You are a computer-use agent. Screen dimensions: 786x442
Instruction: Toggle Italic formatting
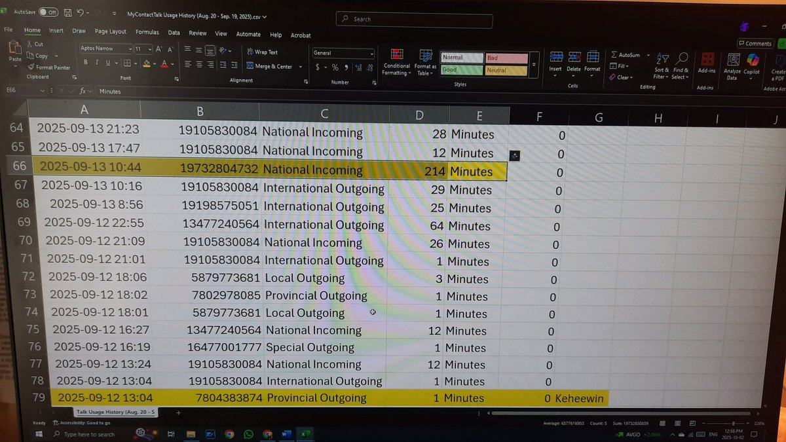coord(96,63)
